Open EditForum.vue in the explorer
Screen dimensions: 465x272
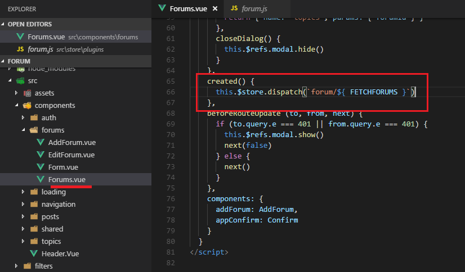coord(71,155)
